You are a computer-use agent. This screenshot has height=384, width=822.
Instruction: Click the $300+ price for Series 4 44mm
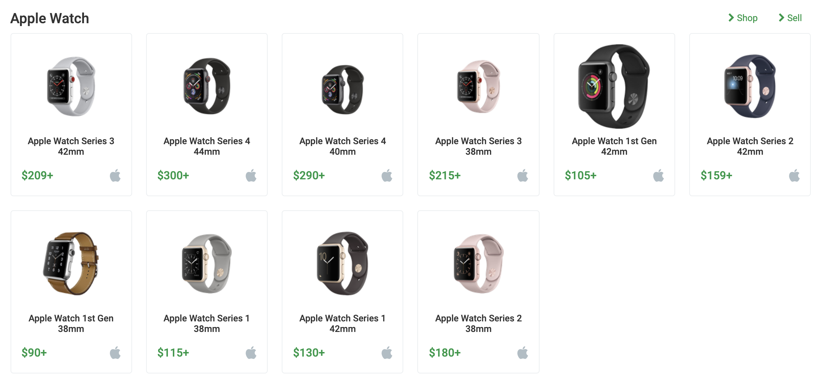pos(174,175)
